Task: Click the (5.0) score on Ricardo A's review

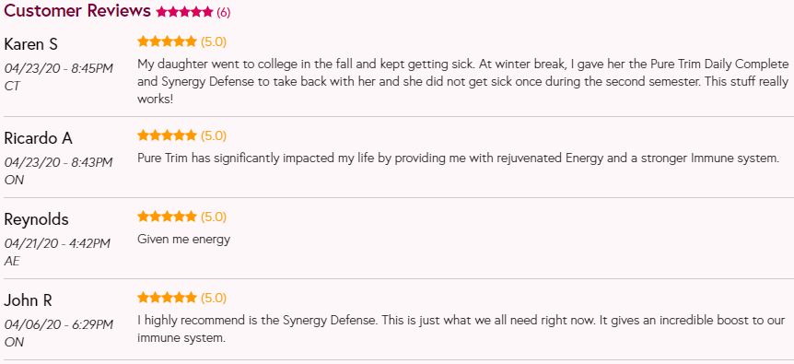Action: pyautogui.click(x=214, y=135)
